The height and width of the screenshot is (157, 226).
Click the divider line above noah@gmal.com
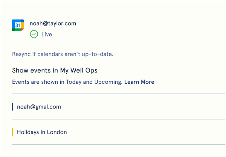119,94
